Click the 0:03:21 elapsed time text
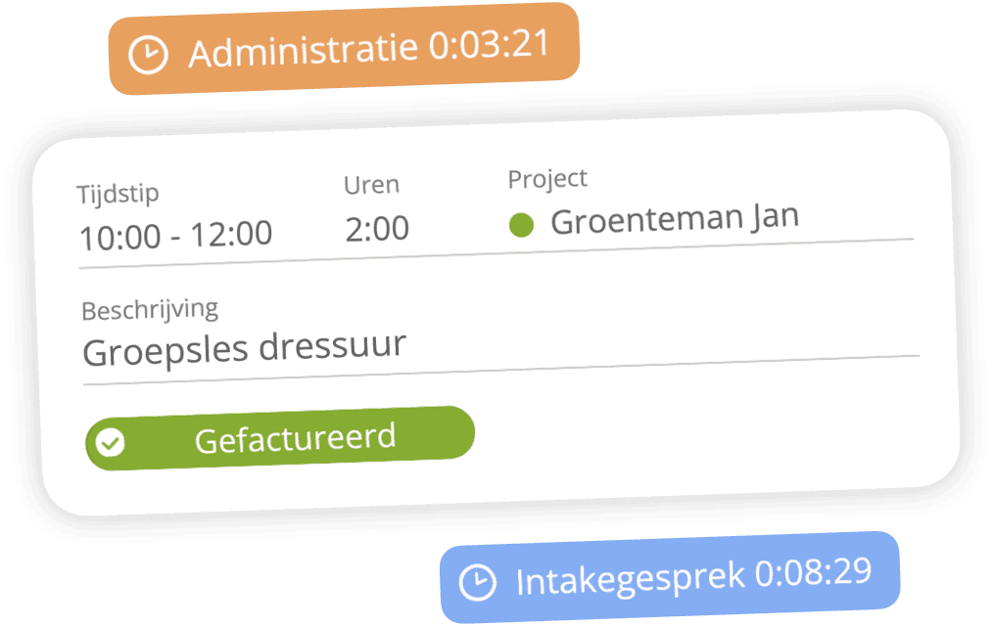The image size is (993, 626). [x=489, y=44]
